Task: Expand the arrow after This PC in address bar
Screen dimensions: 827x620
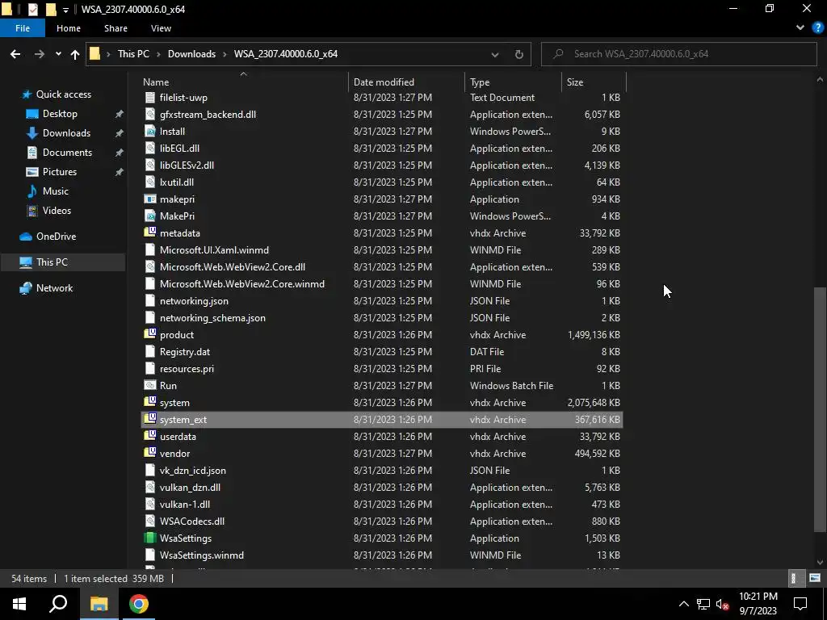Action: 159,54
